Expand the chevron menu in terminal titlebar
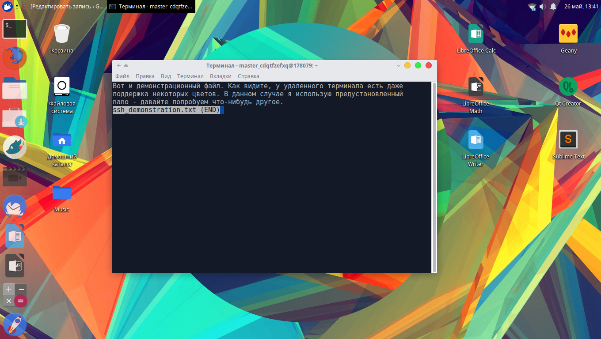Screen dimensions: 601x339 coord(398,65)
